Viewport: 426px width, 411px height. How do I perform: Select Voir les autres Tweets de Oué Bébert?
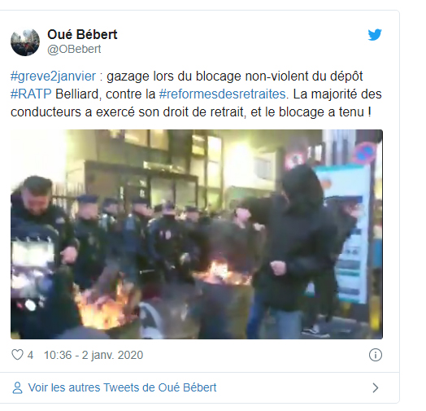click(x=122, y=387)
